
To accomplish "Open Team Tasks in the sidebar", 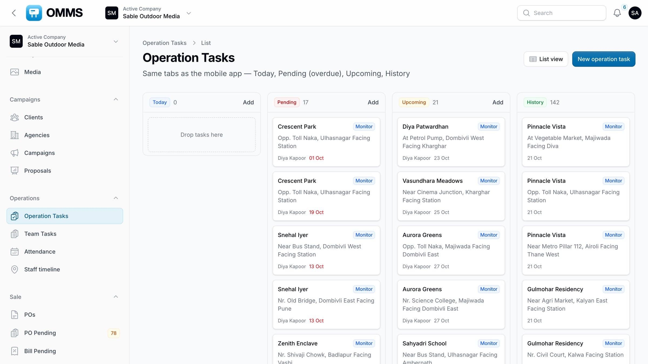I will (x=65, y=234).
